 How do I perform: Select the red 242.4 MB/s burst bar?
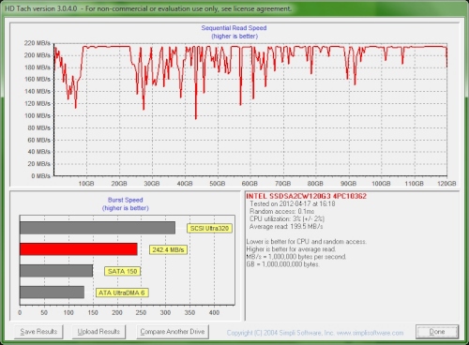pyautogui.click(x=79, y=249)
